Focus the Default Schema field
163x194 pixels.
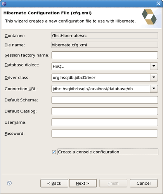(105, 100)
